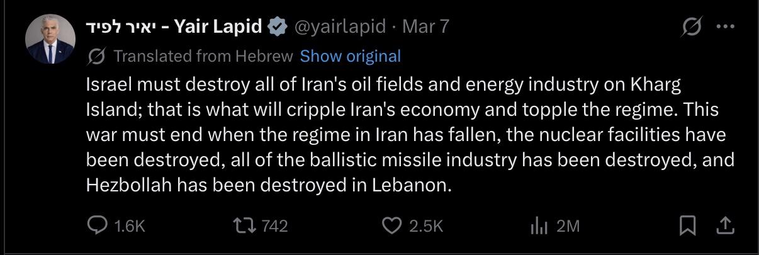Like the post with the heart icon
This screenshot has height=255, width=759.
391,225
